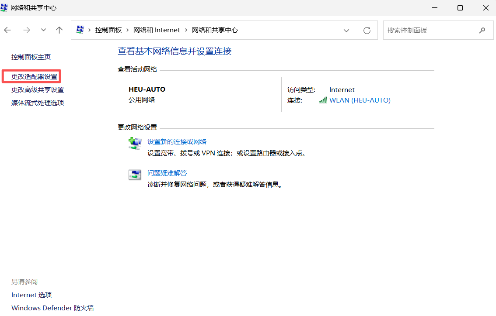This screenshot has width=496, height=316.
Task: Click the 公用网络 network type text
Action: (x=142, y=100)
